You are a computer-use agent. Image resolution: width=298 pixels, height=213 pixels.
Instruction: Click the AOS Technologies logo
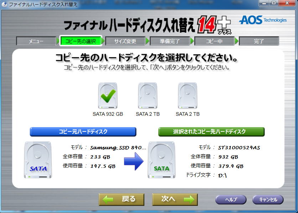pyautogui.click(x=263, y=20)
